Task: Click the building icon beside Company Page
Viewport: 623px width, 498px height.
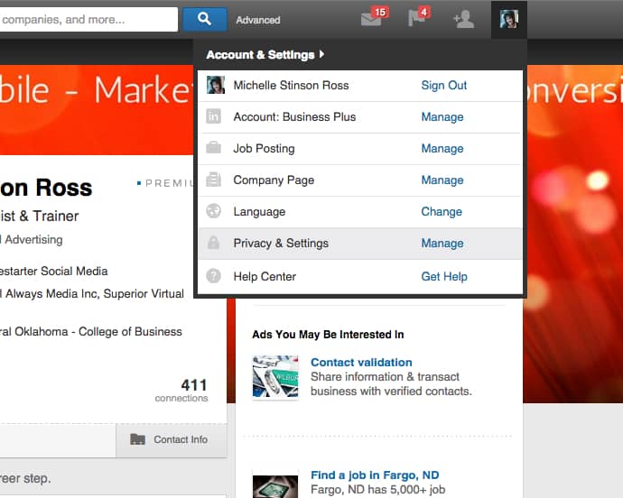Action: click(x=213, y=180)
